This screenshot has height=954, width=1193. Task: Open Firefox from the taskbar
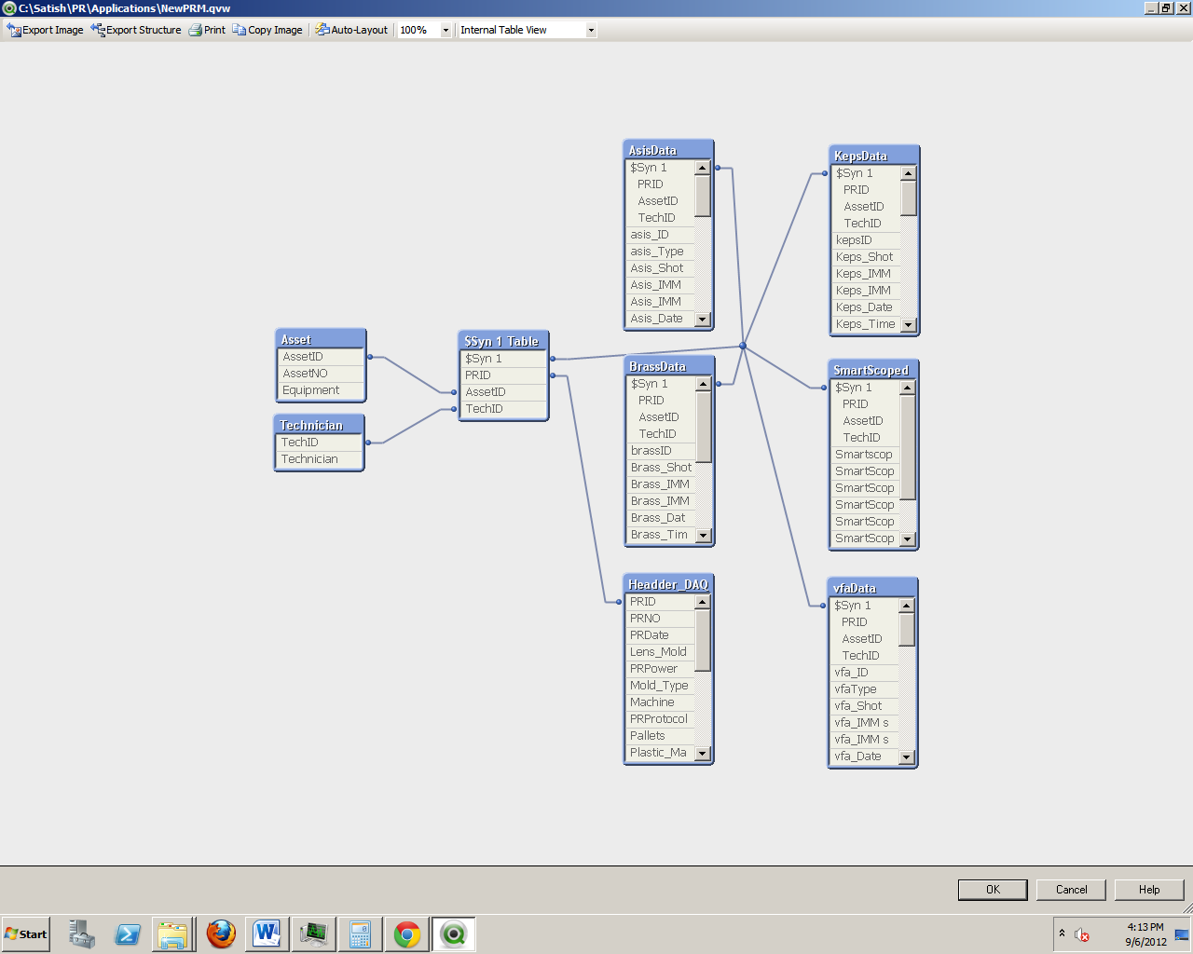click(x=221, y=934)
